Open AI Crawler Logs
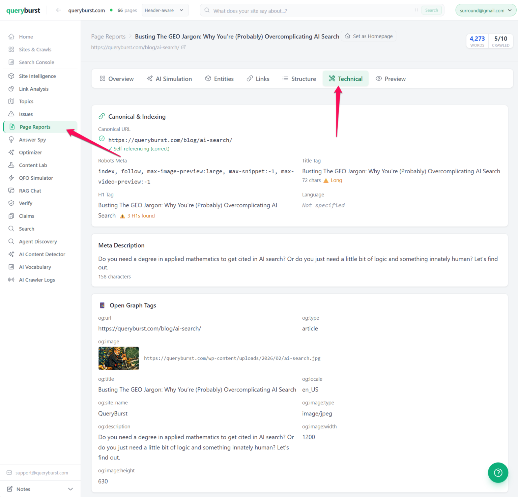Image resolution: width=518 pixels, height=497 pixels. [x=37, y=280]
